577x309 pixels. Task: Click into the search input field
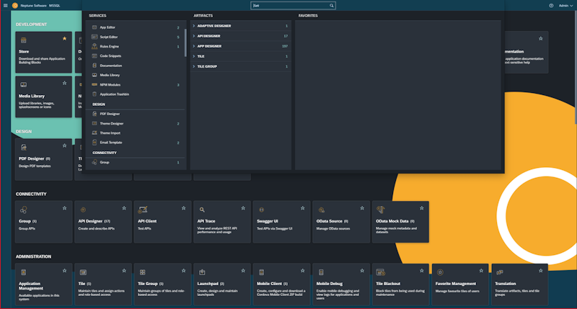pyautogui.click(x=290, y=6)
